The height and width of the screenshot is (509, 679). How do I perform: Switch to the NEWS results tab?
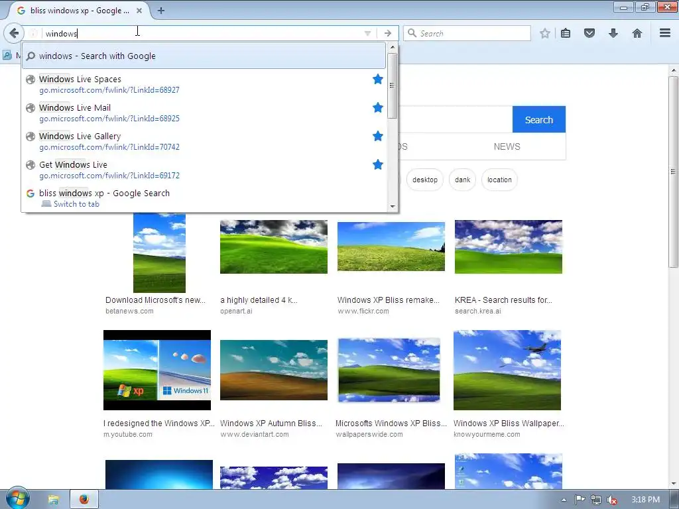tap(507, 146)
